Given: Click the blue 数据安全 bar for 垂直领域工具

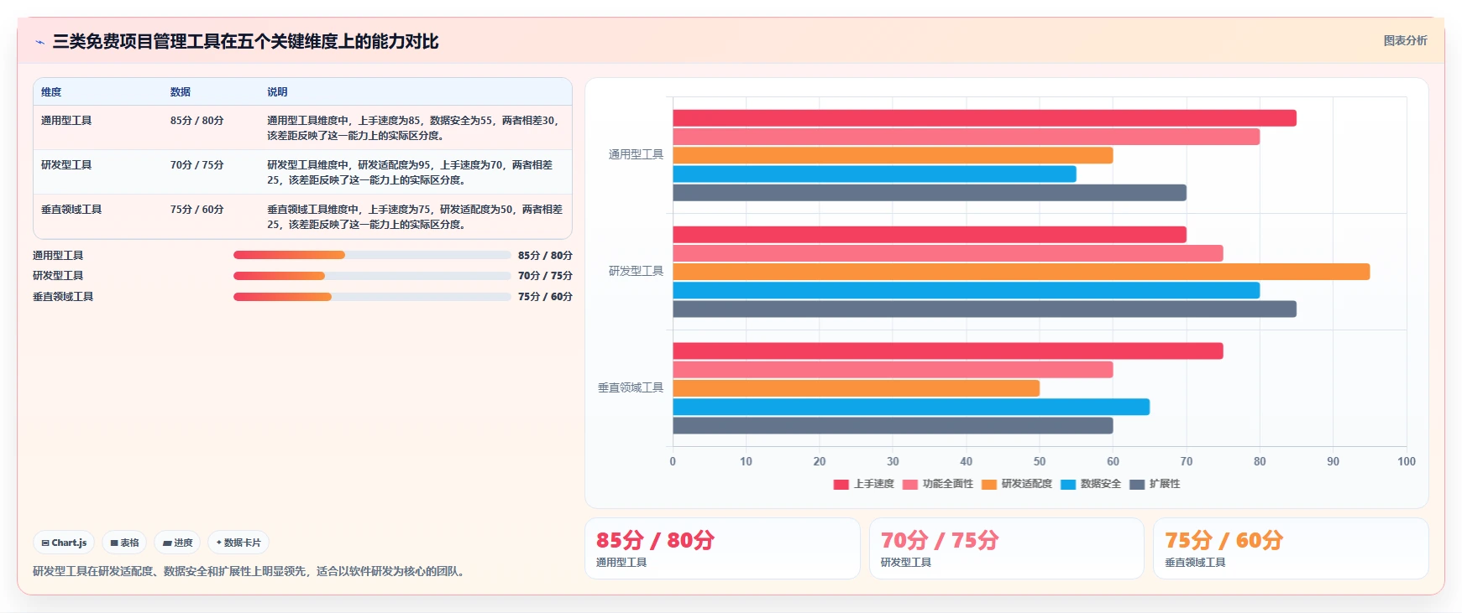Looking at the screenshot, I should pos(911,407).
